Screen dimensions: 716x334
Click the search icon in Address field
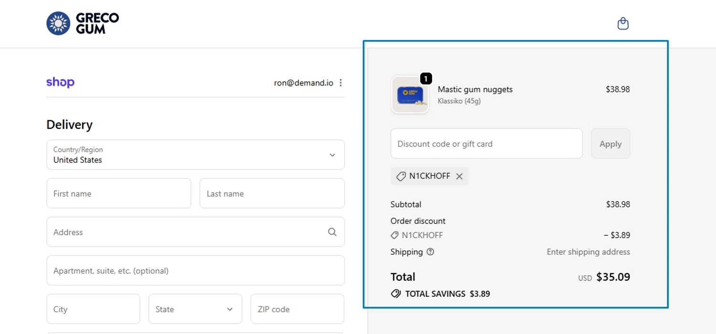click(x=332, y=232)
